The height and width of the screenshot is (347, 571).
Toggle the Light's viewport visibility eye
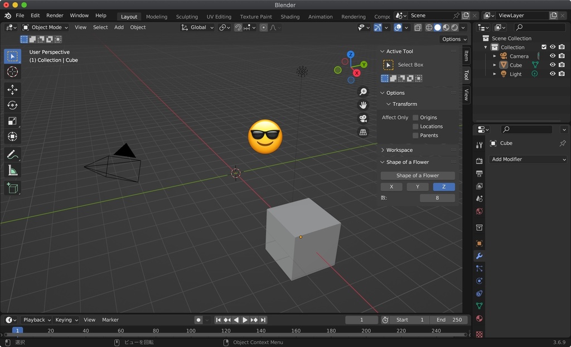tap(552, 74)
